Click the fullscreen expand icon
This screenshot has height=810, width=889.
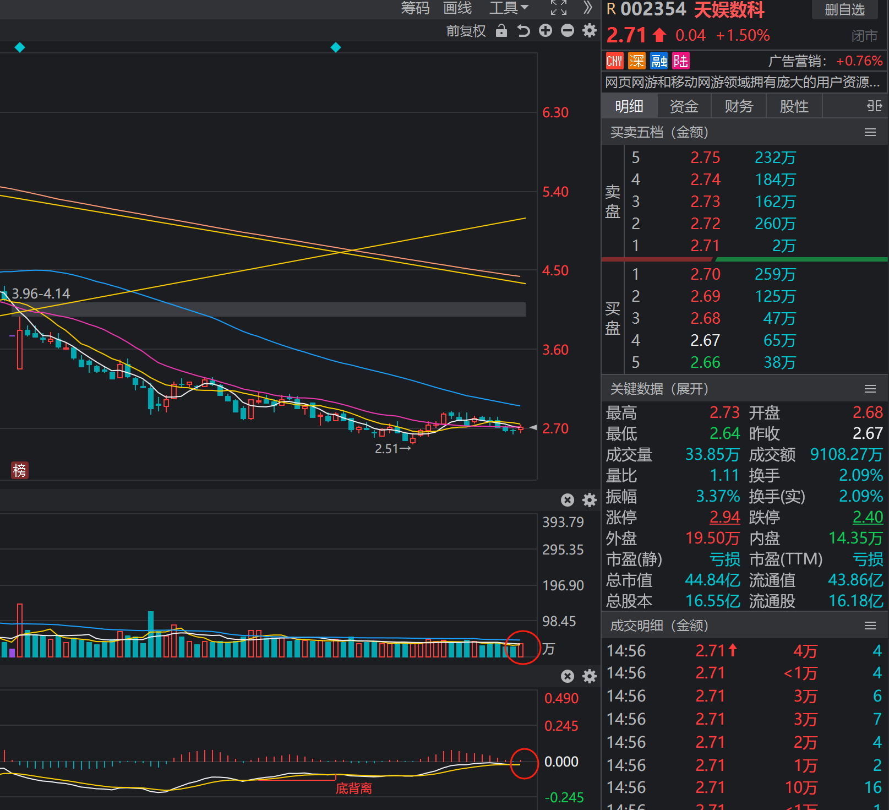pos(559,8)
